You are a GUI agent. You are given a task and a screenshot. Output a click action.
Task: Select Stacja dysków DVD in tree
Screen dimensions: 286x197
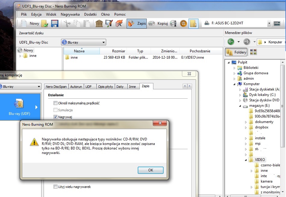click(264, 100)
